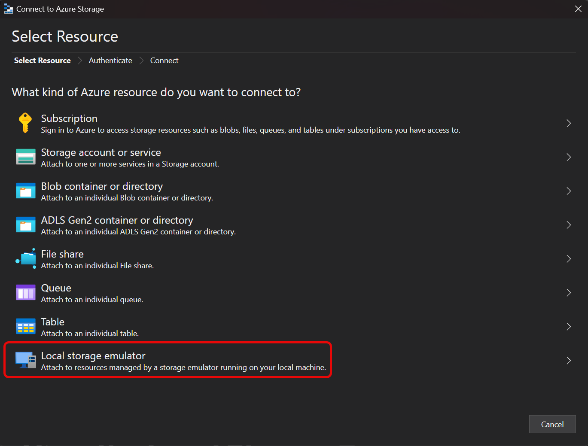Click the File share icon
Viewport: 588px width, 446px height.
pyautogui.click(x=25, y=258)
